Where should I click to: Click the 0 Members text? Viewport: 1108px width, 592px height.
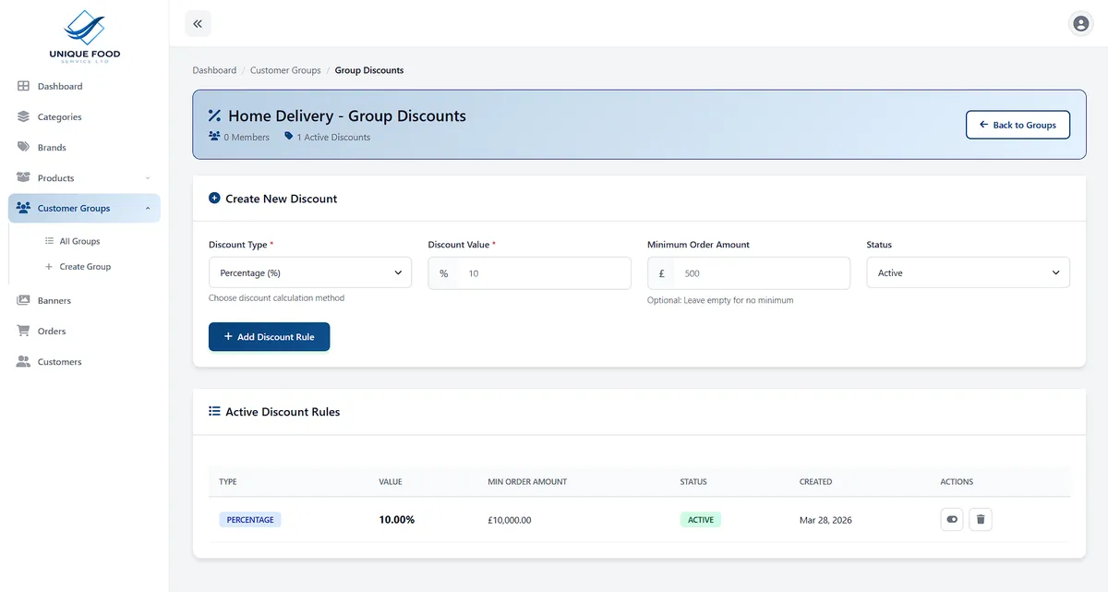point(247,137)
